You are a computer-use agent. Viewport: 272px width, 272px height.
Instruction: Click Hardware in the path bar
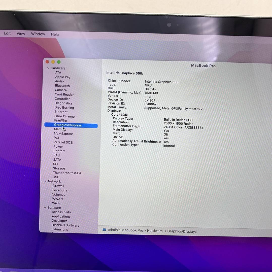155,231
